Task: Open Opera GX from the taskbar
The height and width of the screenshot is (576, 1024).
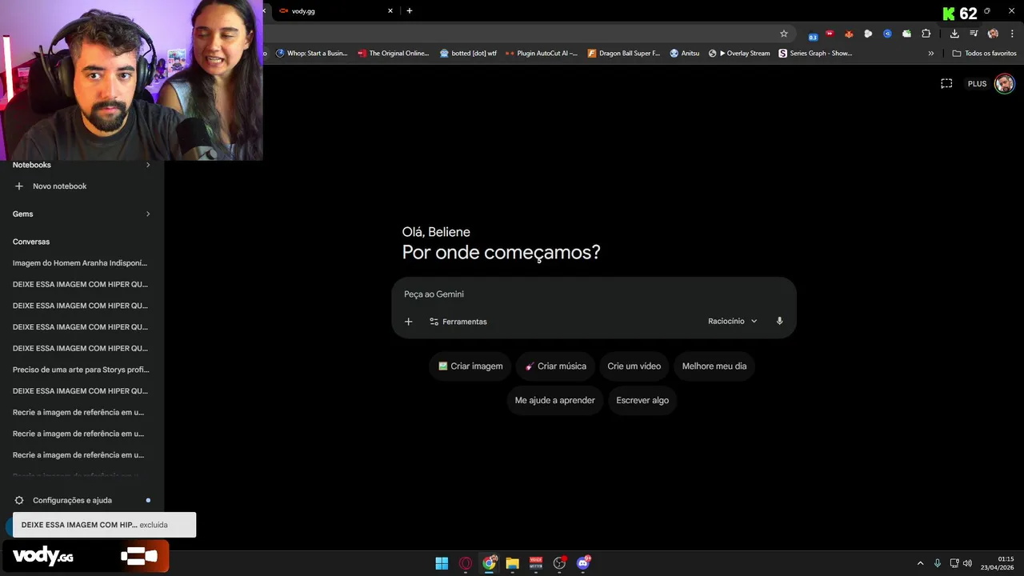Action: 466,563
